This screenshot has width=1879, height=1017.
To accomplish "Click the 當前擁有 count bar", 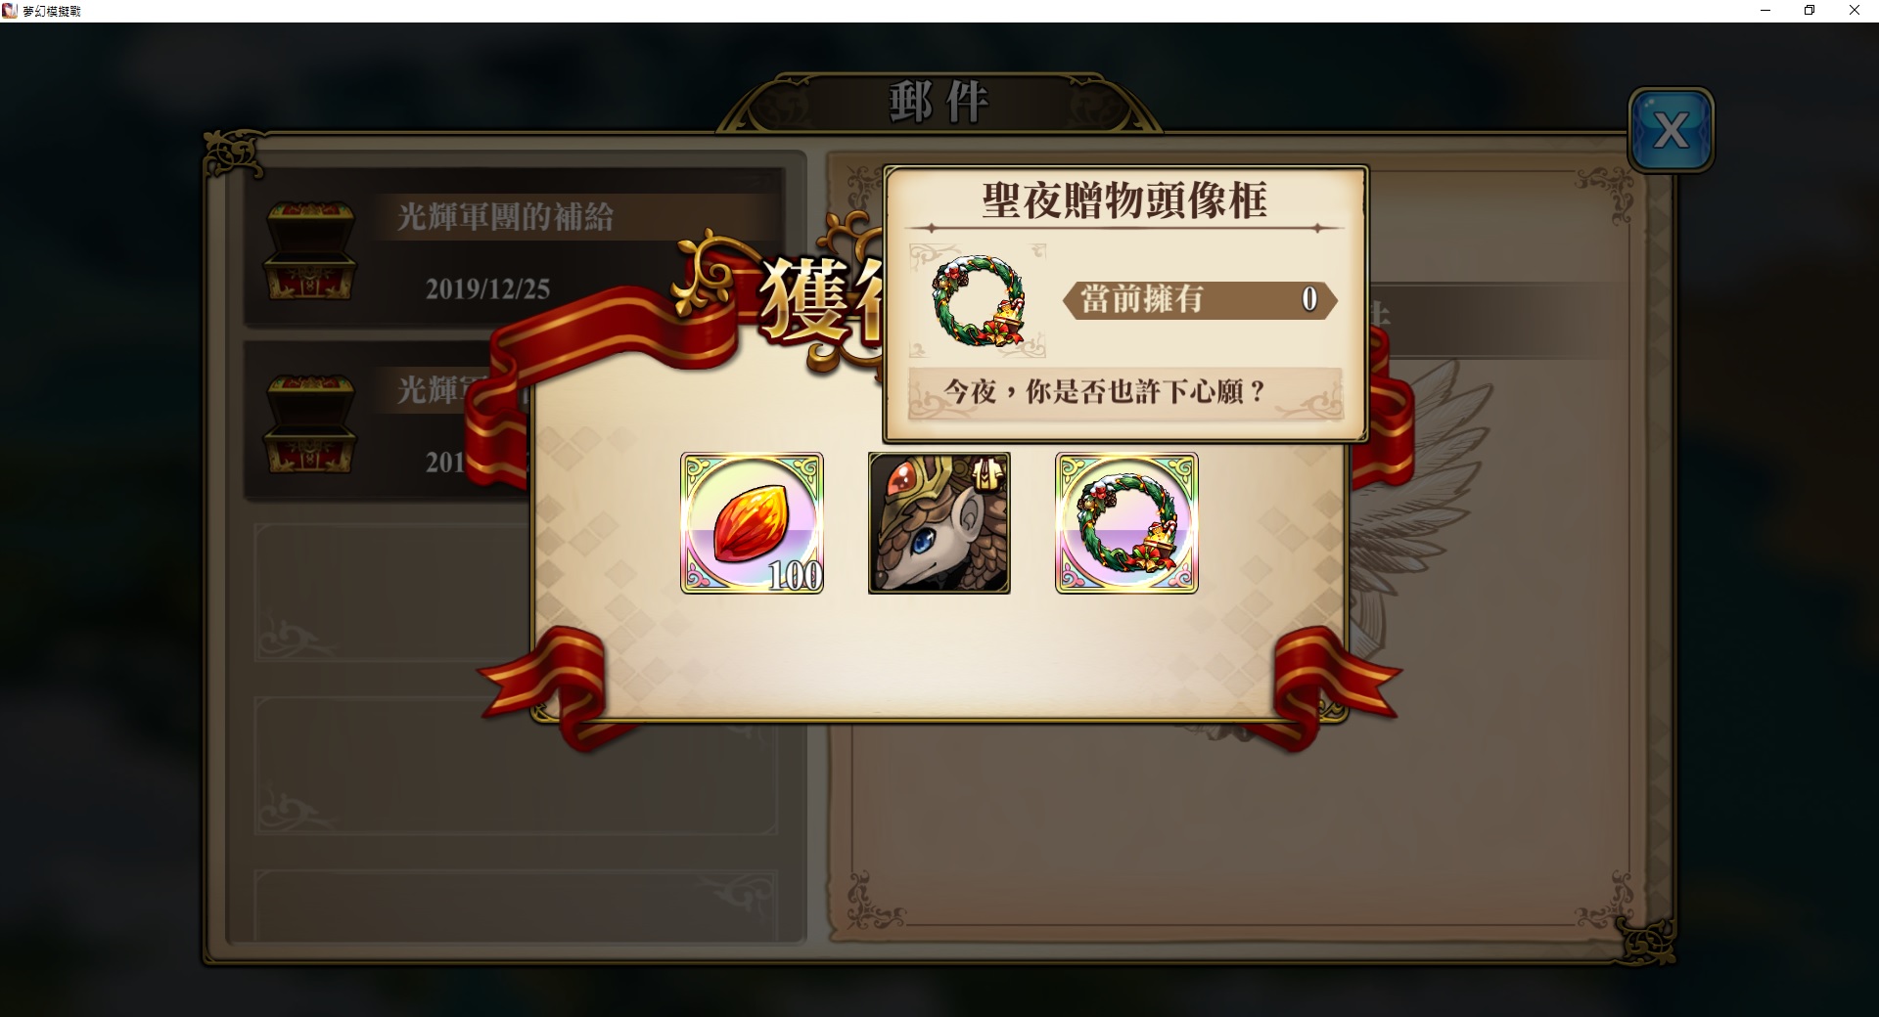I will [1200, 299].
